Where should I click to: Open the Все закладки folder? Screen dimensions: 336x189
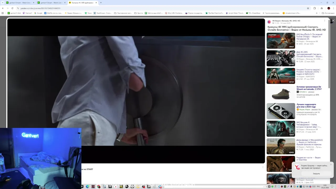click(328, 13)
